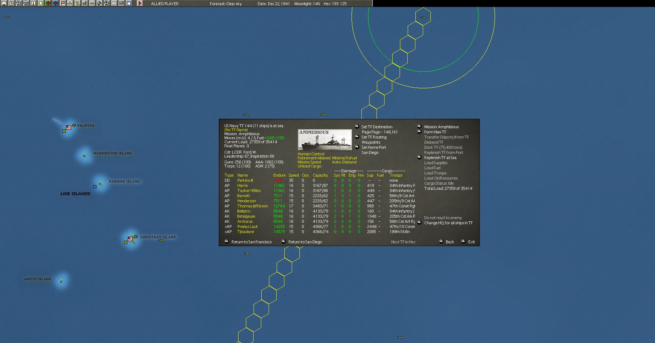Select Replenish TF at Sea option
Screen dimensions: 655x343
point(440,158)
